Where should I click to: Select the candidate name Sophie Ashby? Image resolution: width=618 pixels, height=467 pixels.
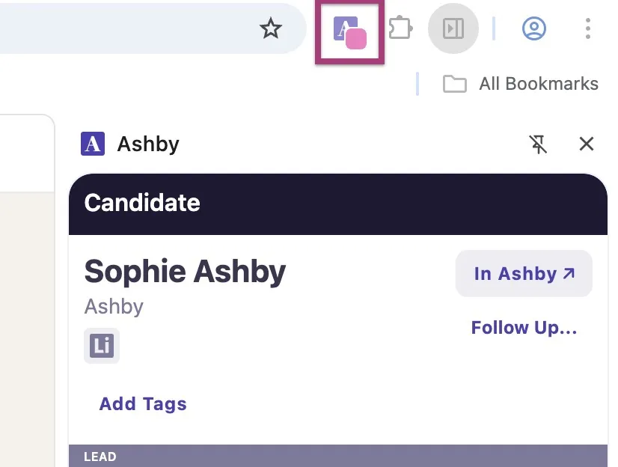click(x=185, y=272)
